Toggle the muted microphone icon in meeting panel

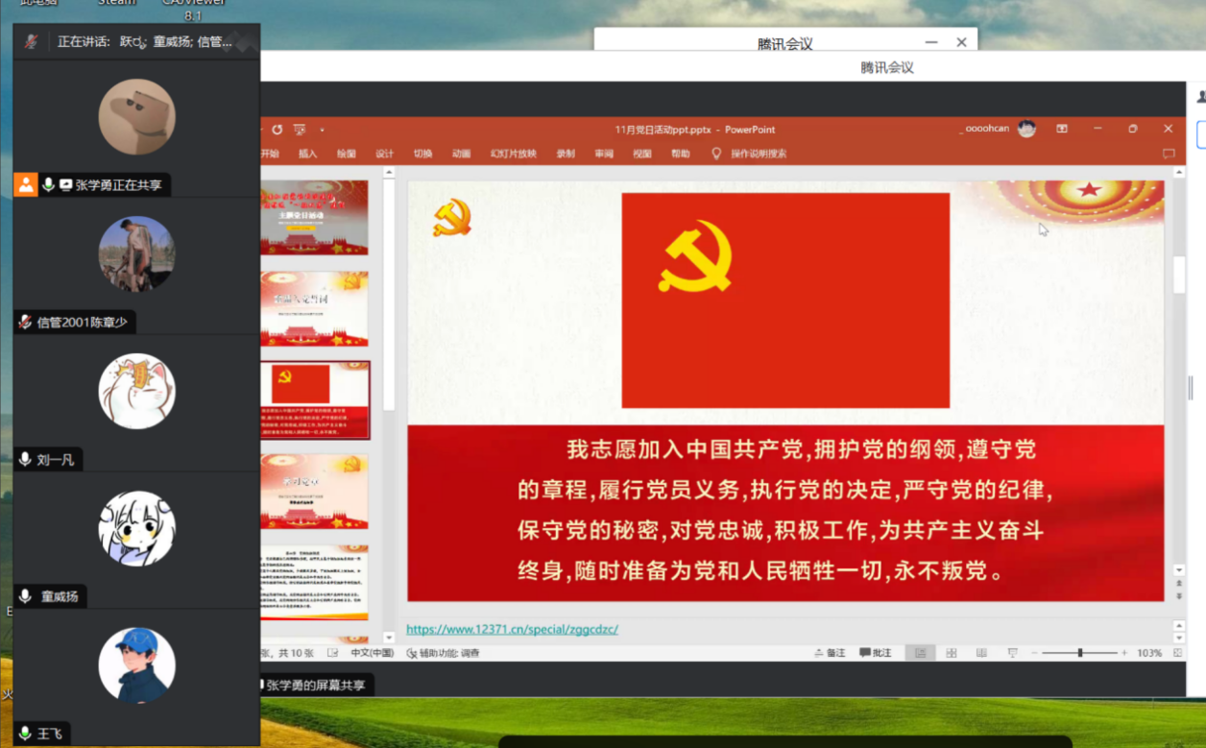[x=32, y=41]
